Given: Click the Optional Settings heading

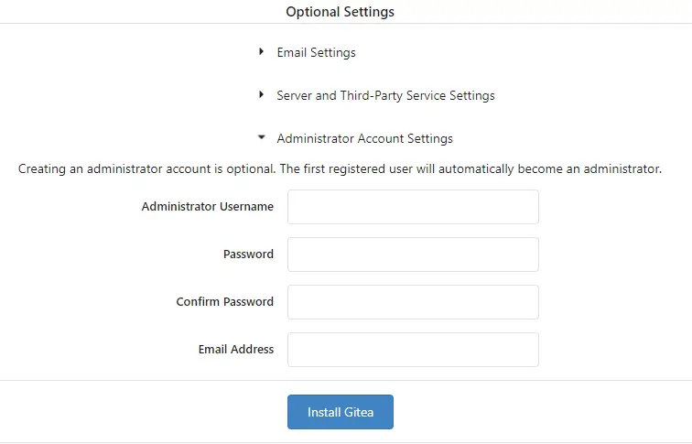Looking at the screenshot, I should 340,12.
